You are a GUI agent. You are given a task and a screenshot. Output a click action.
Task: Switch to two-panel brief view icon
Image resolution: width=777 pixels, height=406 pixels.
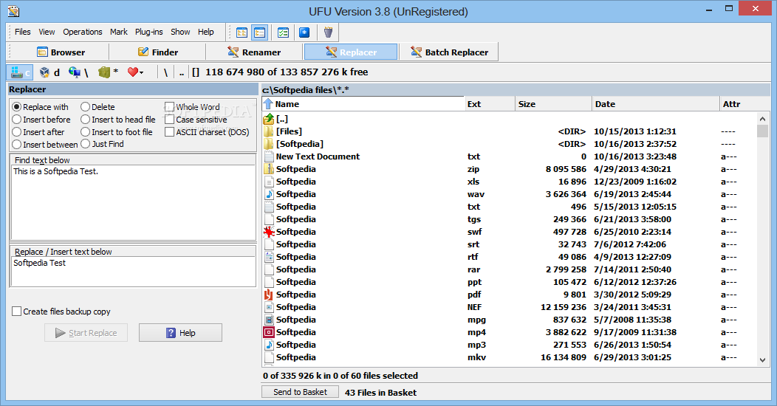(242, 32)
